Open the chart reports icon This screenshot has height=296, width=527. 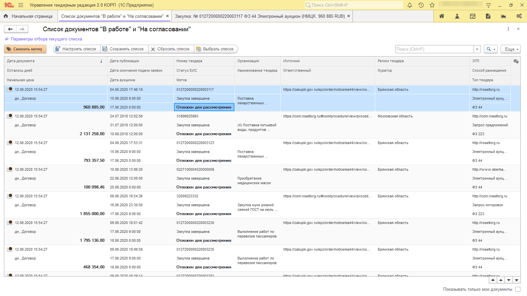click(503, 16)
